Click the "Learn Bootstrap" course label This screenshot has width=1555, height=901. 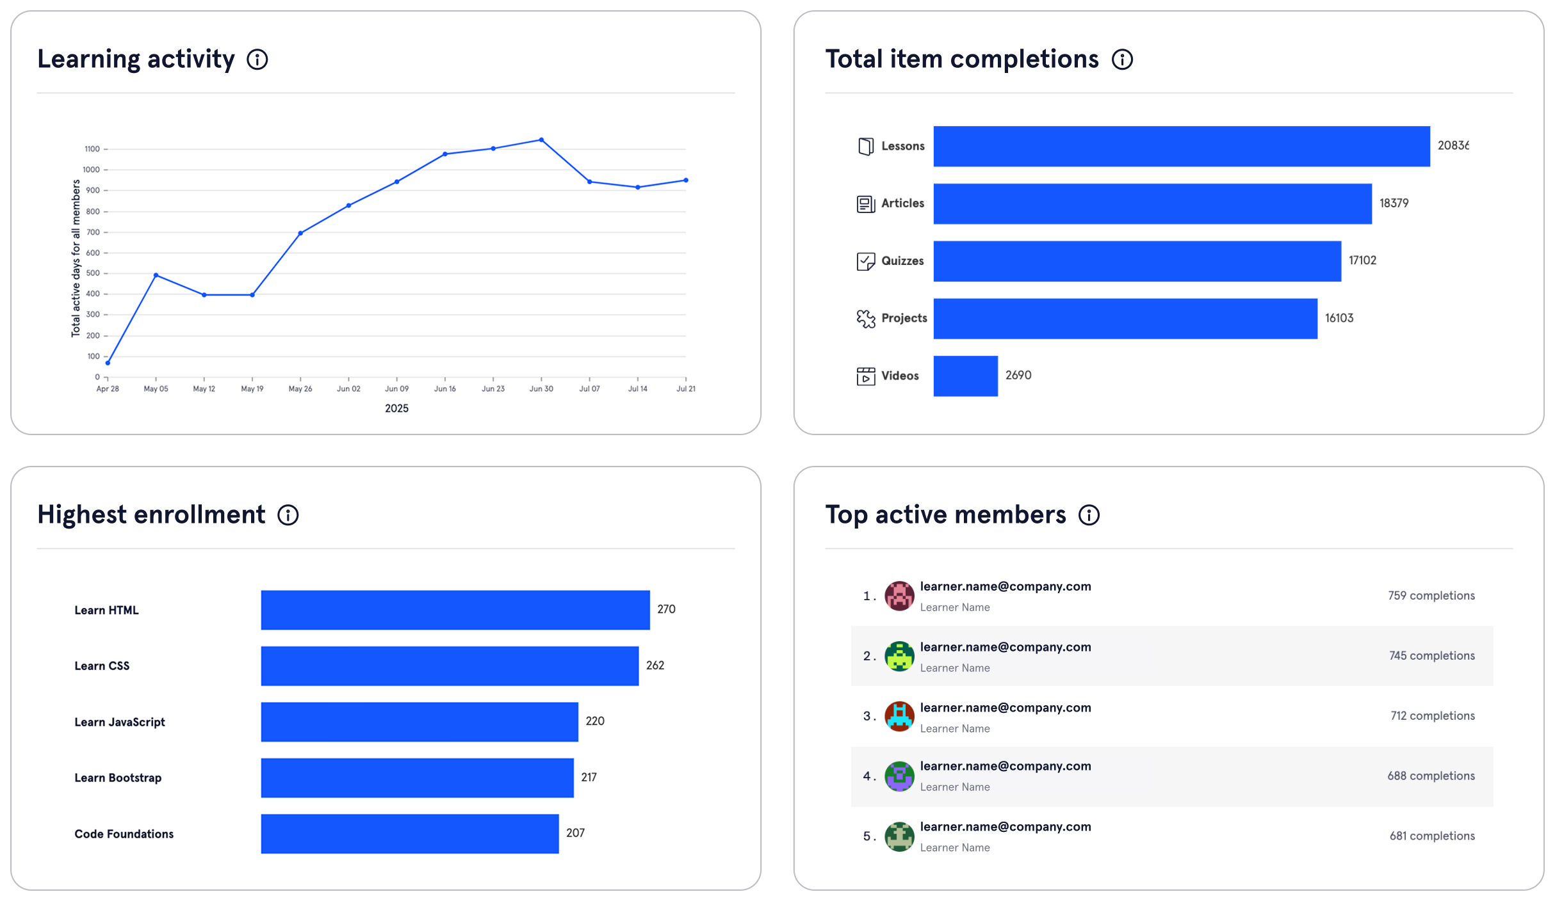(x=118, y=778)
